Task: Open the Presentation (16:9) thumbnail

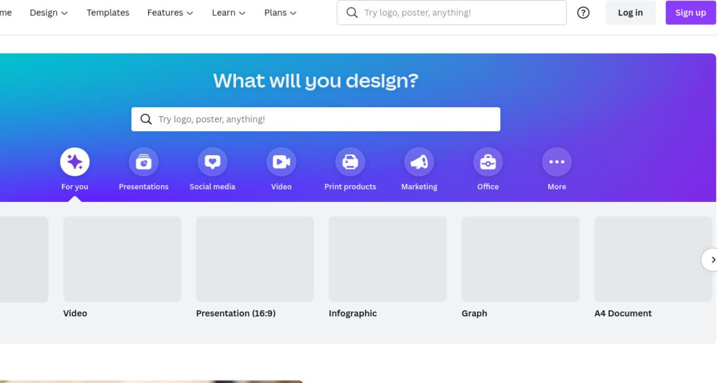Action: point(255,259)
